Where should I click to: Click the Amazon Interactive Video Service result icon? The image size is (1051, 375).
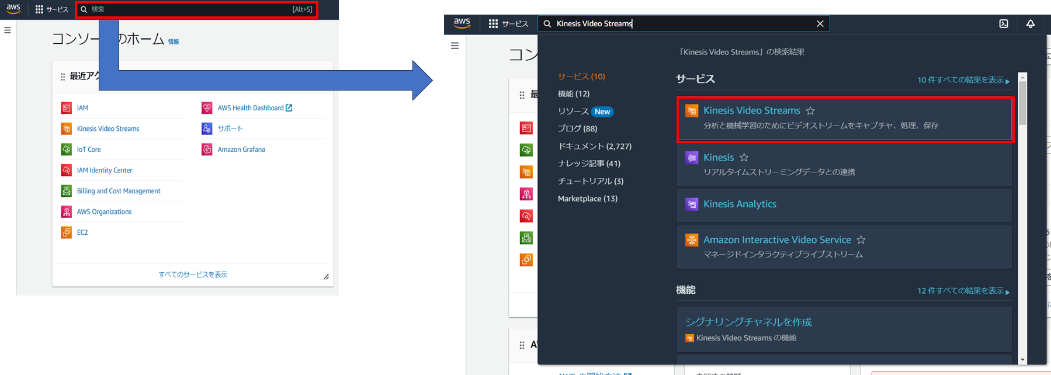[692, 240]
